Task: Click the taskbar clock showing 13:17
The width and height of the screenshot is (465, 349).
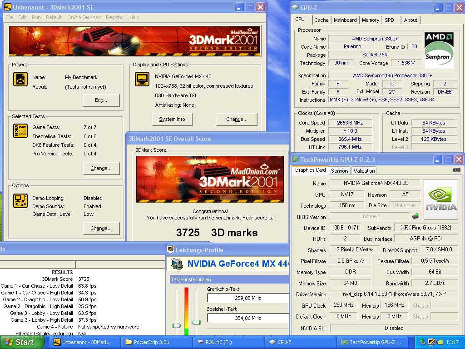Action: point(452,342)
